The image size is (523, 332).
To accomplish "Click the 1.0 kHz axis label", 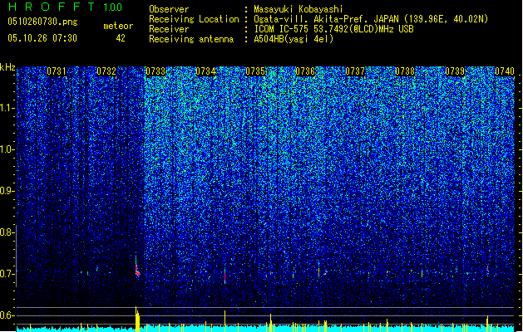I will click(x=7, y=149).
